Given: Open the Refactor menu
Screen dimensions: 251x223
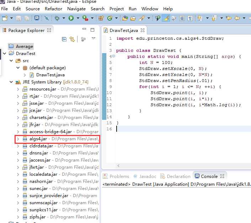Looking at the screenshot, I should click(x=53, y=9).
